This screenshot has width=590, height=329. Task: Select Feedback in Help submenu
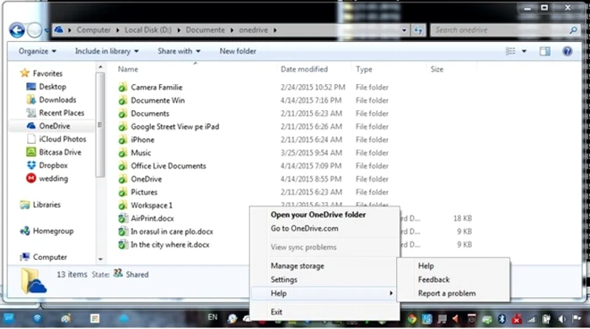click(433, 280)
